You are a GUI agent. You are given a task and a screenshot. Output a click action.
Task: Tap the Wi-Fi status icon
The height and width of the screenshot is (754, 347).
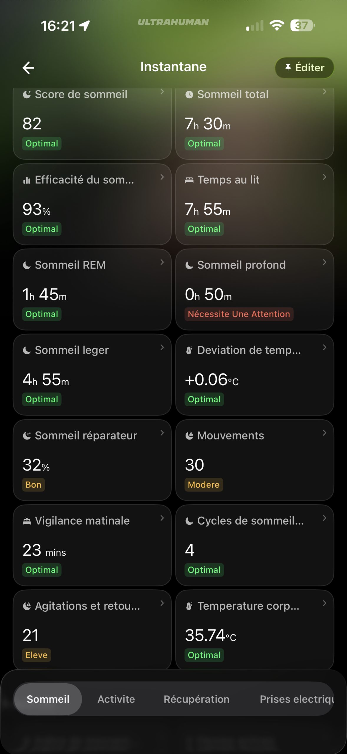[x=277, y=26]
